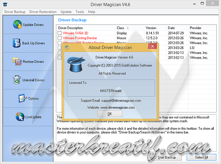Sort by the Version column header

(155, 28)
